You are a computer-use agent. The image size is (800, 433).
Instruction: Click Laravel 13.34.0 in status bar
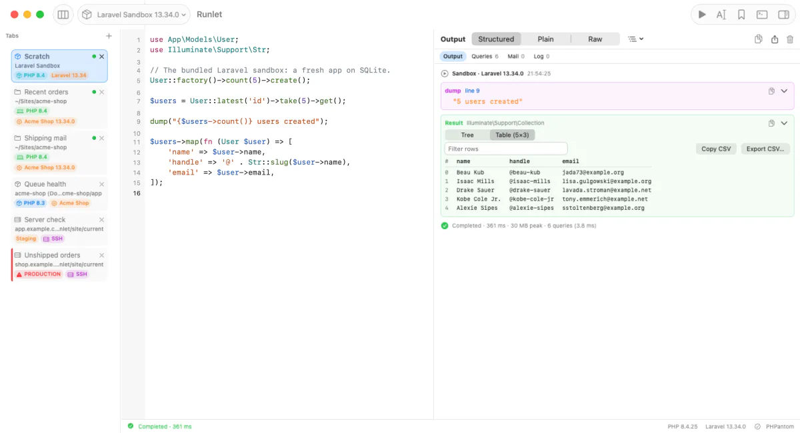pyautogui.click(x=725, y=426)
